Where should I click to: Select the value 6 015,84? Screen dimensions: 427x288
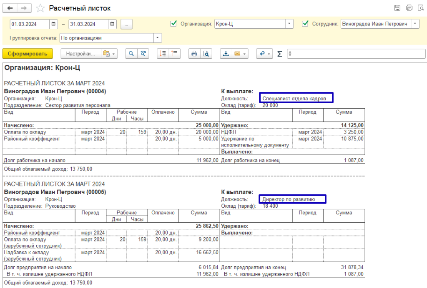[208, 268]
